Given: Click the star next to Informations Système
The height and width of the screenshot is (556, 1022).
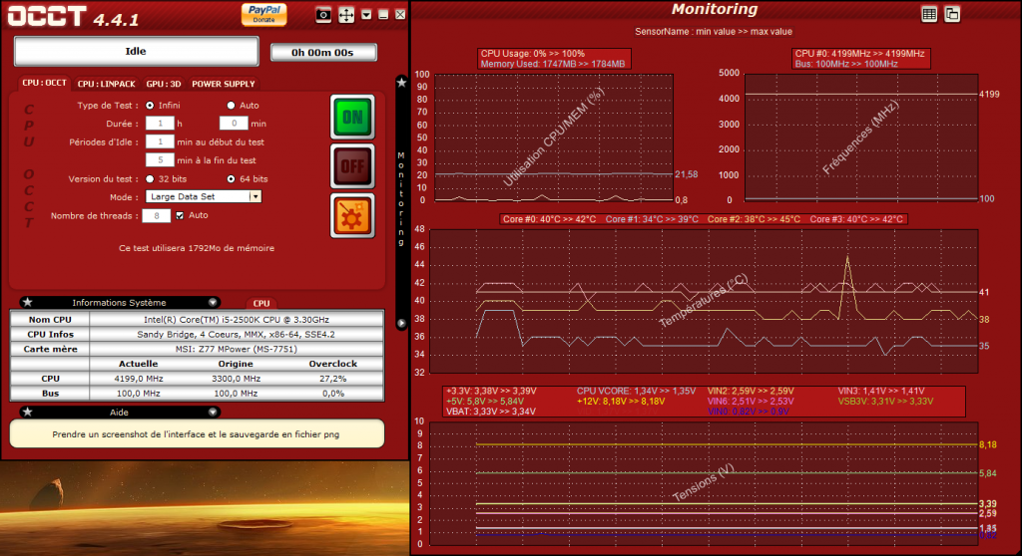Looking at the screenshot, I should point(27,302).
